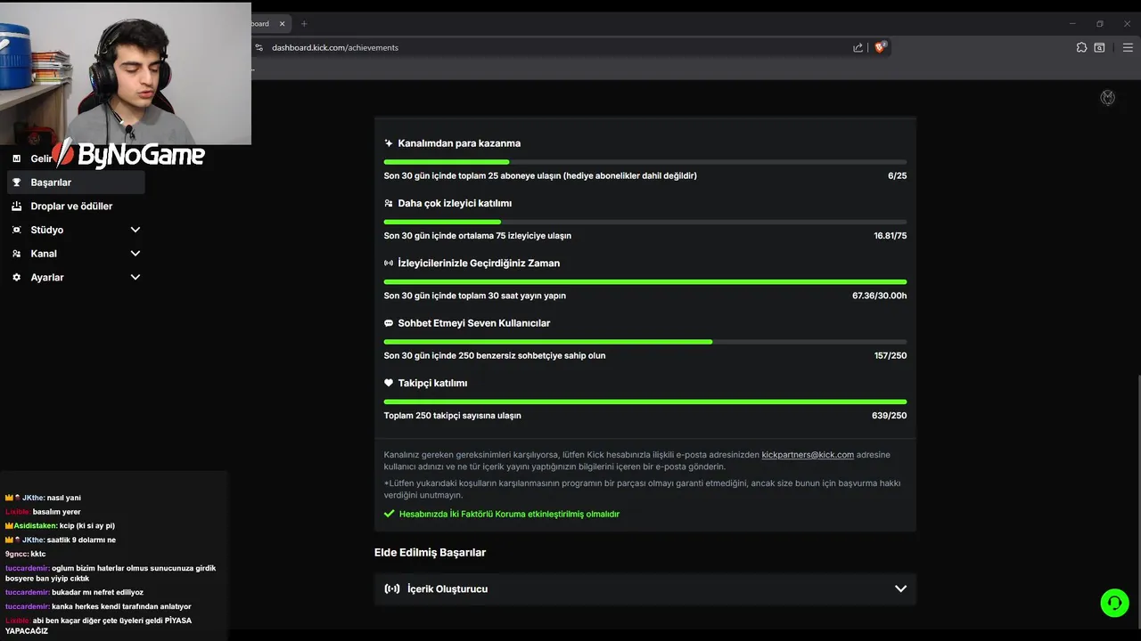Click the green support headset chat button
The width and height of the screenshot is (1141, 641).
coord(1114,603)
